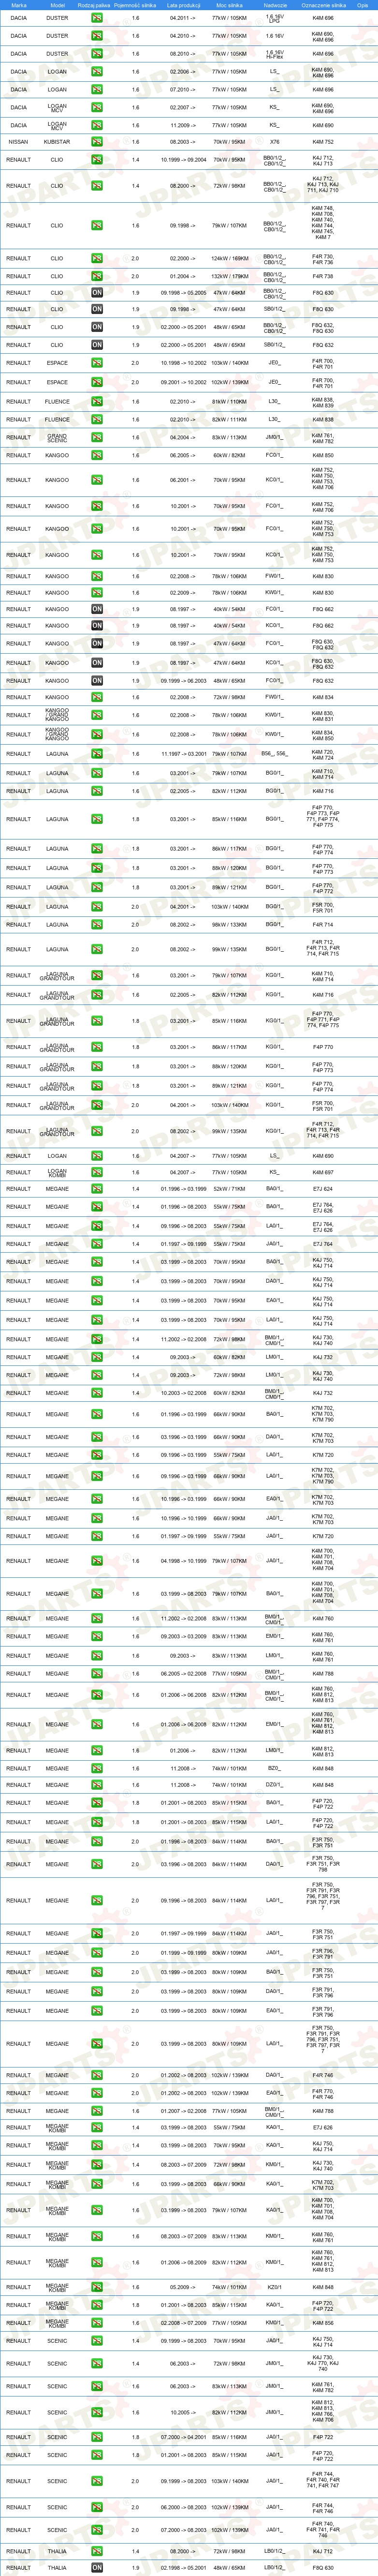Click the Pojemność silnika column header

(x=135, y=5)
